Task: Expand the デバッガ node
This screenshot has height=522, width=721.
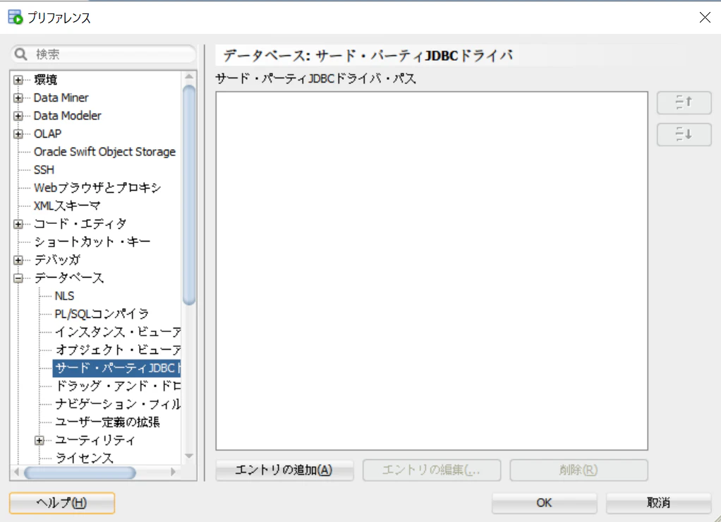Action: tap(18, 260)
